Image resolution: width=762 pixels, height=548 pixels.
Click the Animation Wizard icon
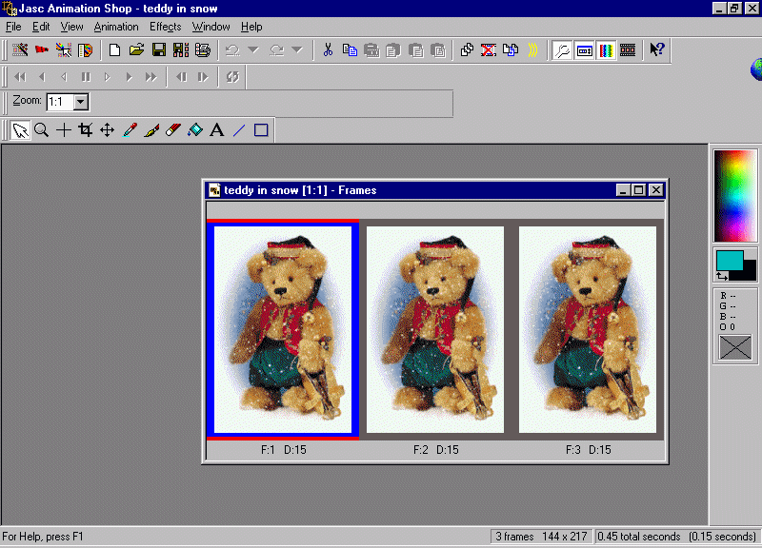point(20,50)
